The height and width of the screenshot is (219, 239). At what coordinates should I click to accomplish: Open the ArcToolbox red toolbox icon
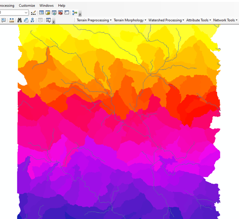pos(60,13)
